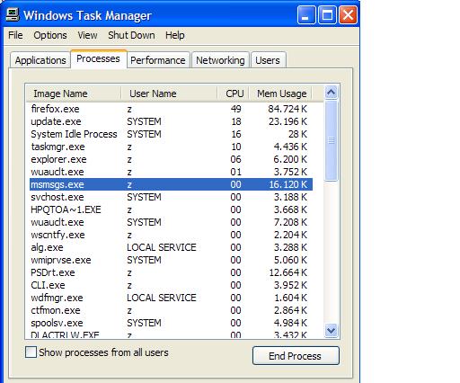Open the Shut Down menu
Screen dimensions: 460x383
[131, 35]
